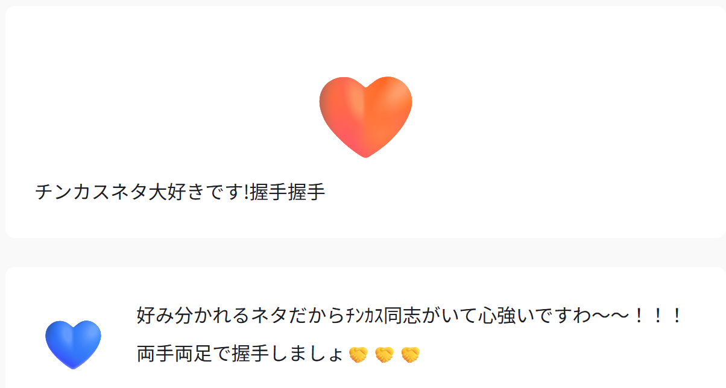Select the middle handshake emoji
The image size is (726, 388).
pos(384,355)
